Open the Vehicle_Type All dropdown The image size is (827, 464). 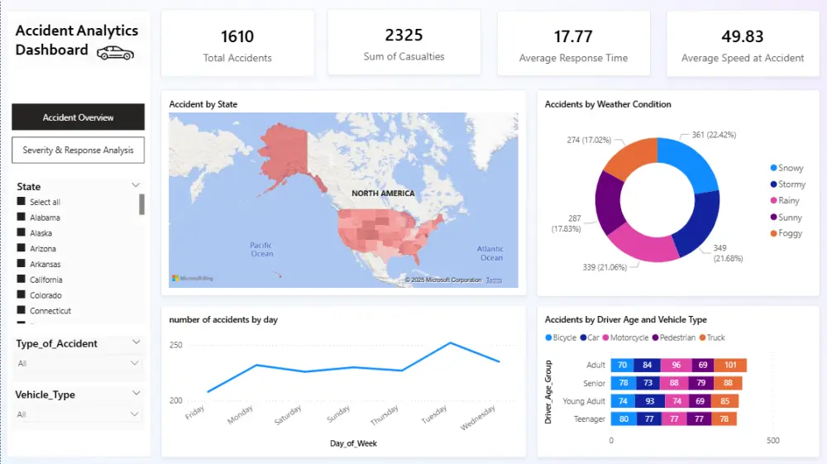78,414
